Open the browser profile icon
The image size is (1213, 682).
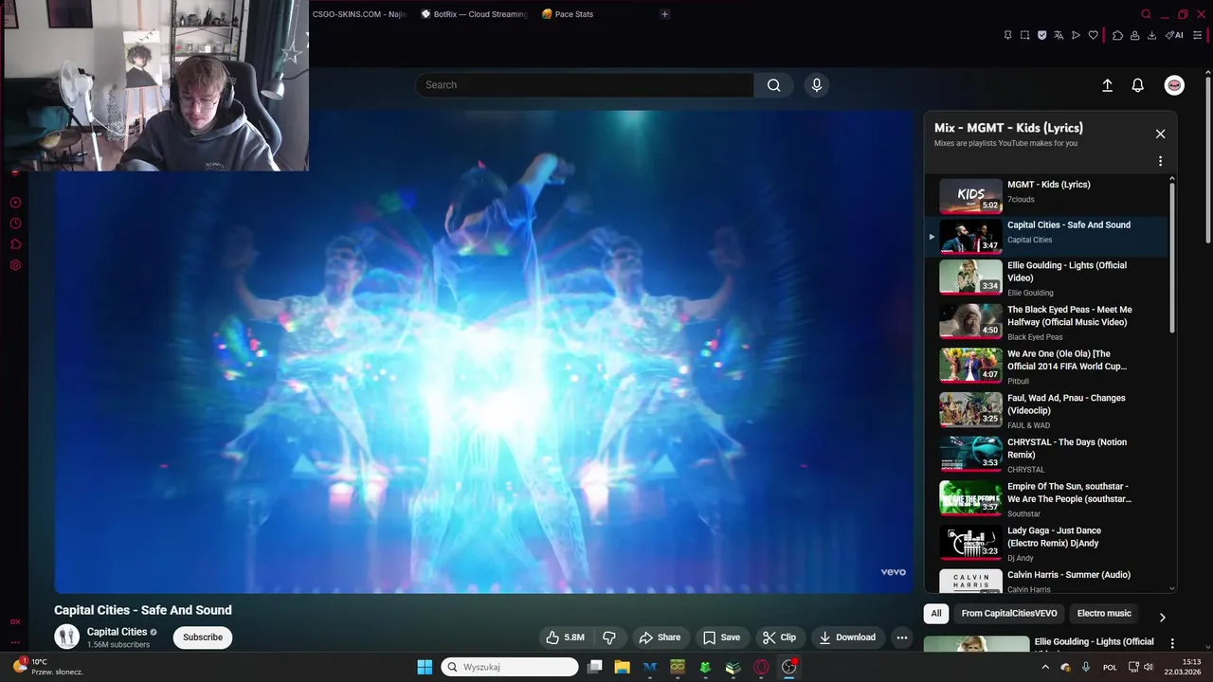coord(1134,35)
